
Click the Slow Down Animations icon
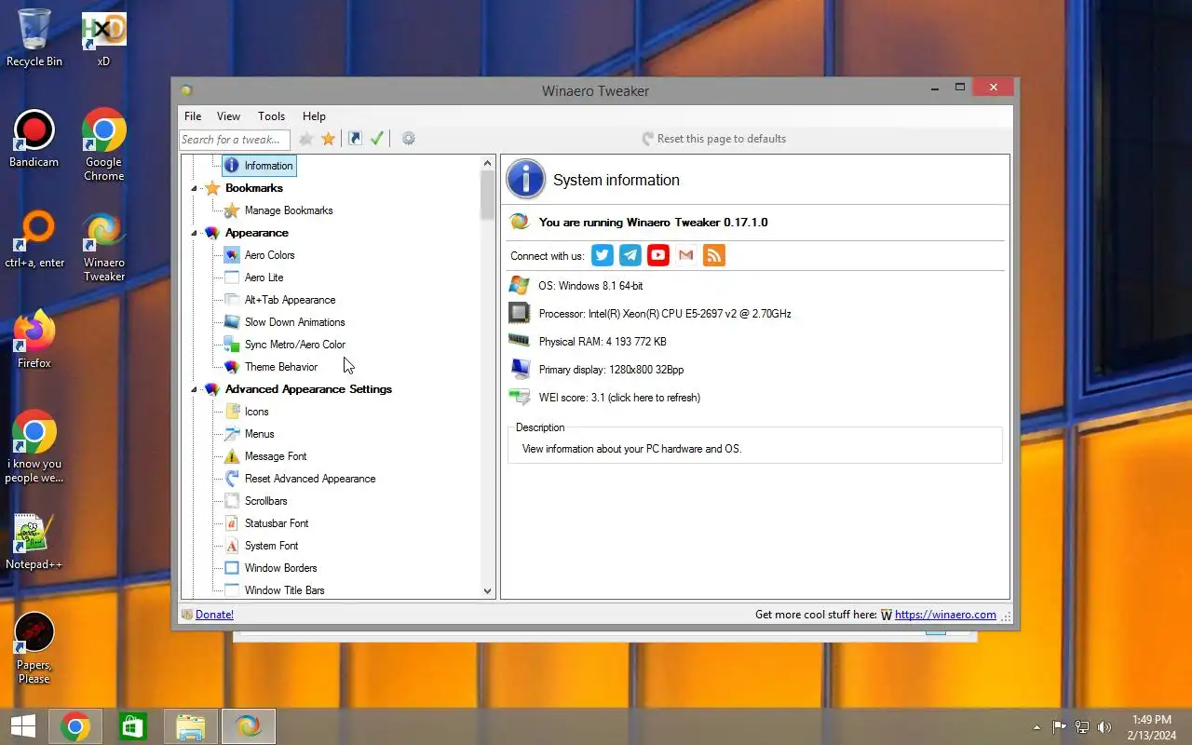(232, 322)
